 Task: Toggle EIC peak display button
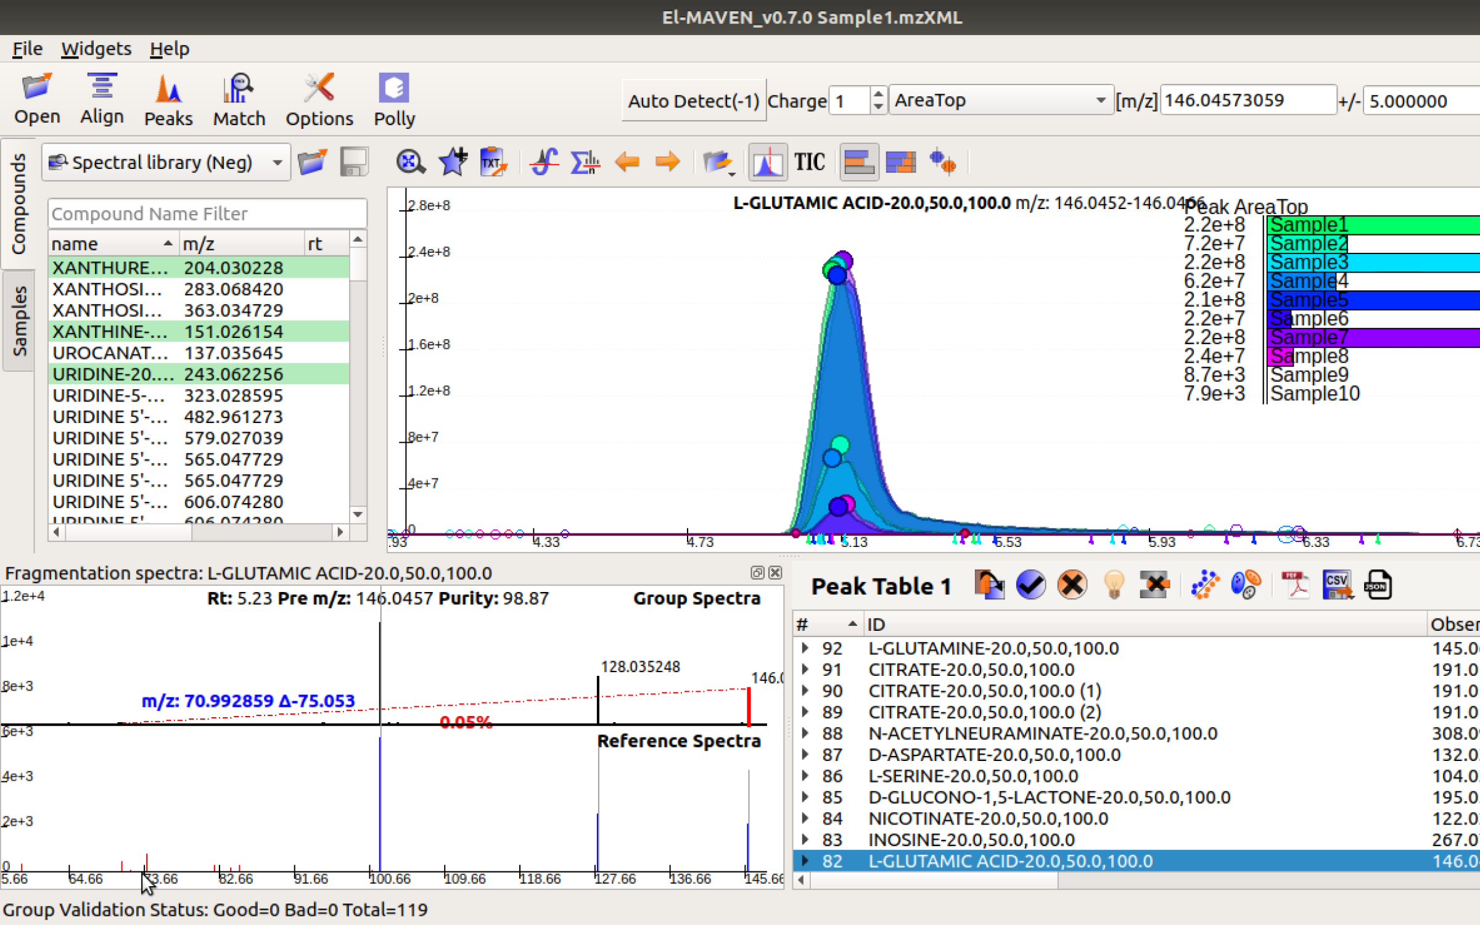coord(767,162)
